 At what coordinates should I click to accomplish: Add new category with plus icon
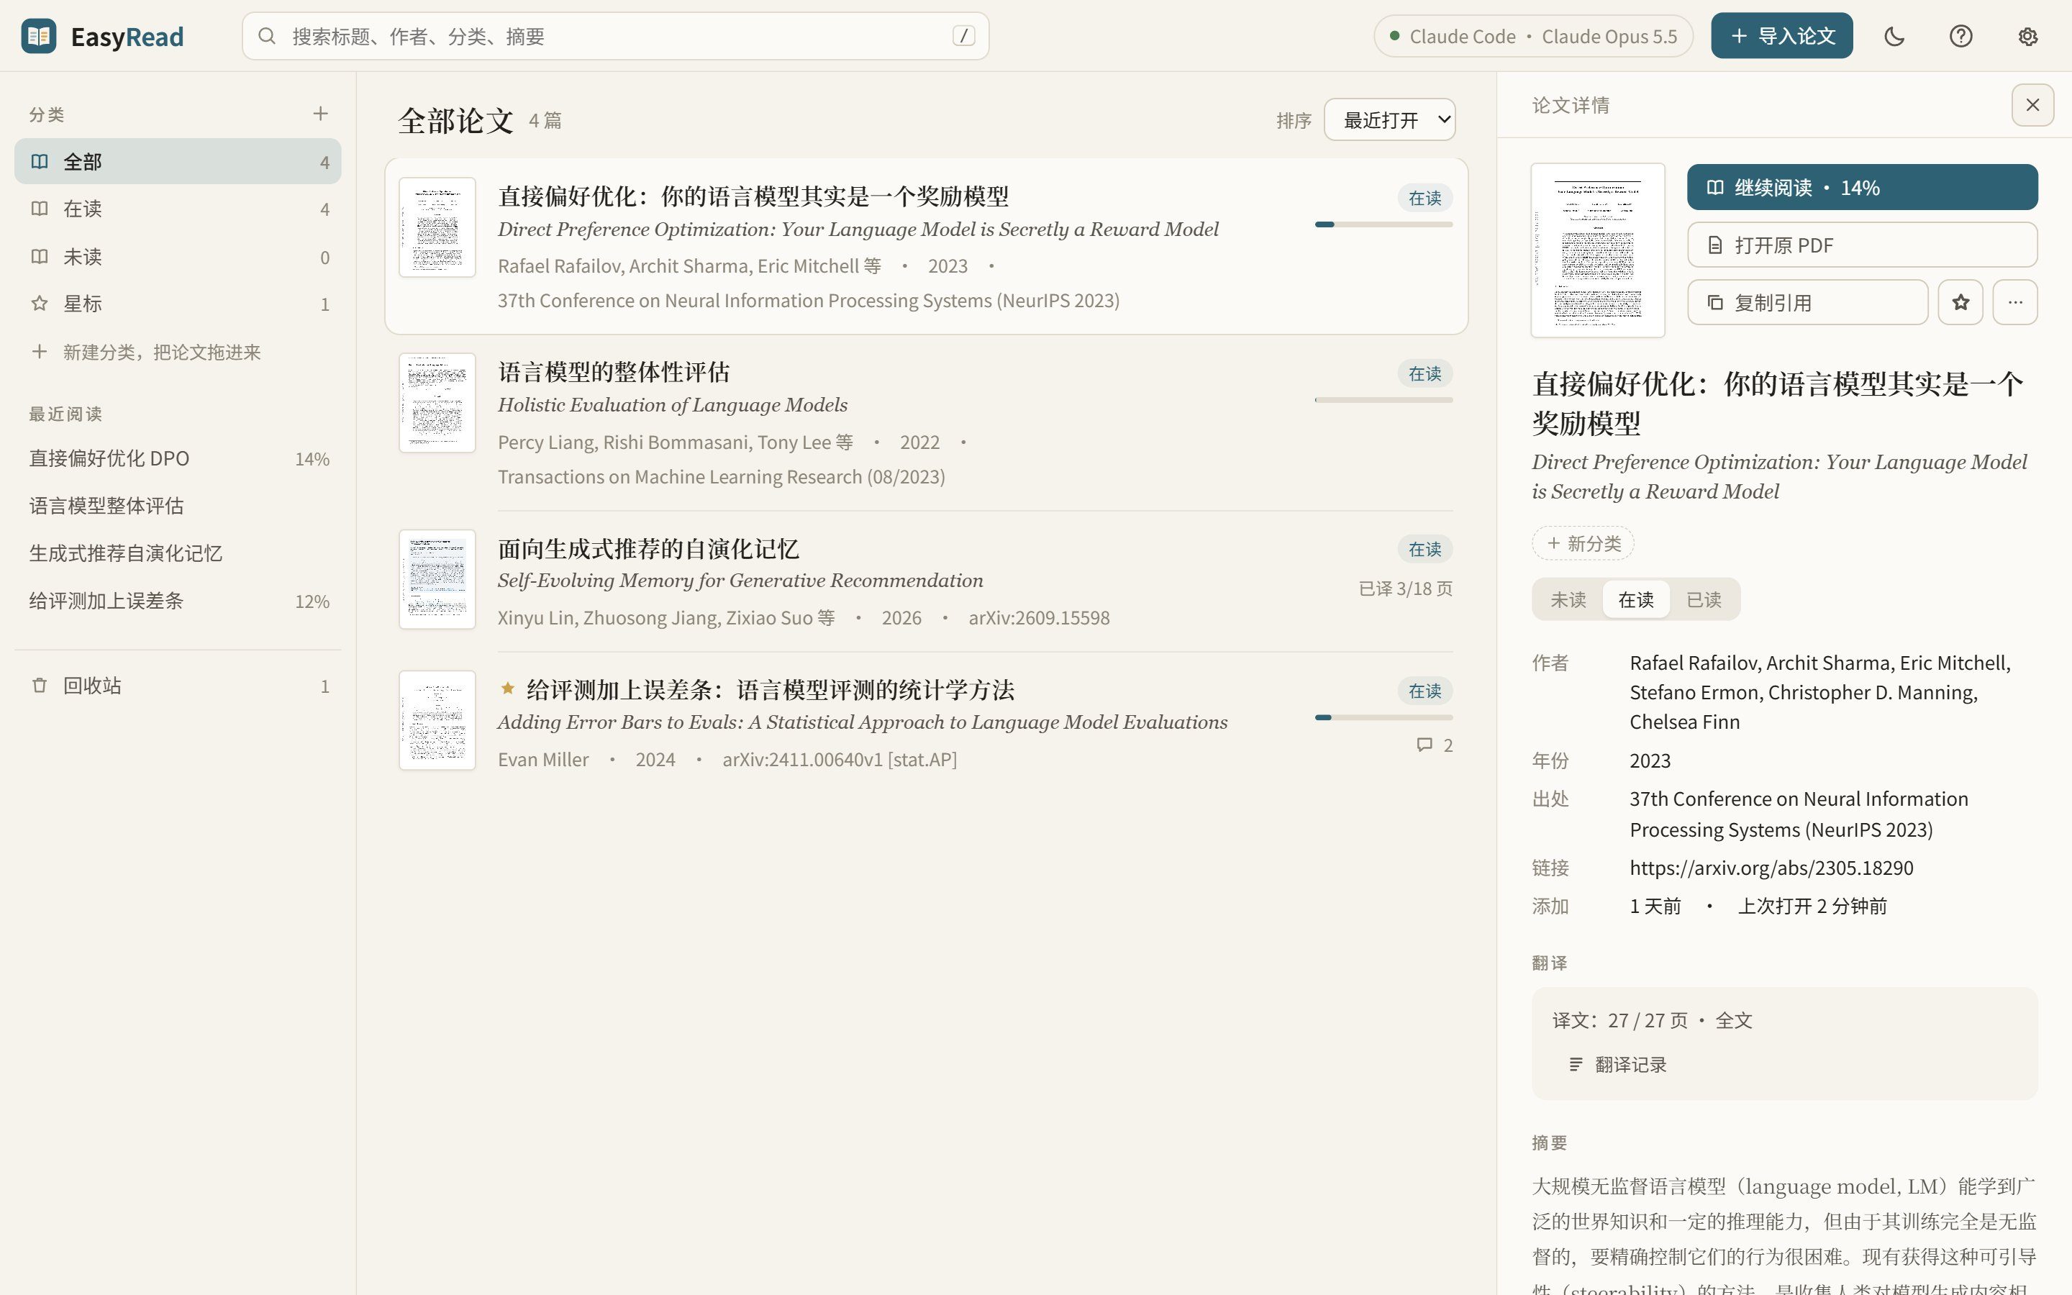click(320, 114)
